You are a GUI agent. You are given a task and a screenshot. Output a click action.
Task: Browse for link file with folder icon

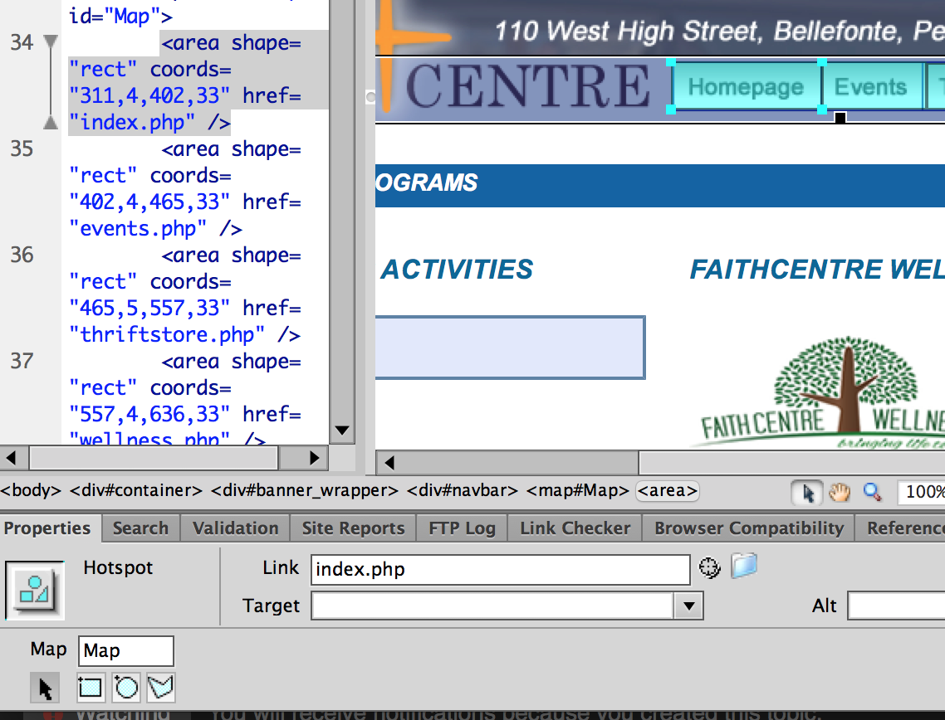[x=744, y=567]
